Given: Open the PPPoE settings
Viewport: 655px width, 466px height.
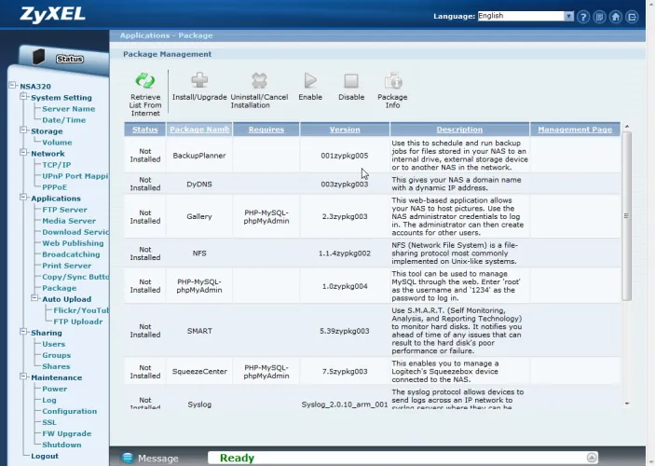Looking at the screenshot, I should coord(55,187).
